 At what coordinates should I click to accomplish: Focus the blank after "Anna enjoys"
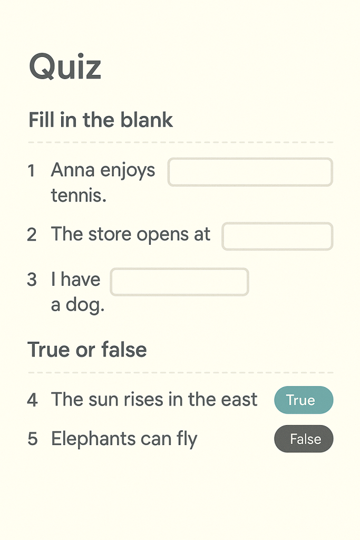pos(250,172)
